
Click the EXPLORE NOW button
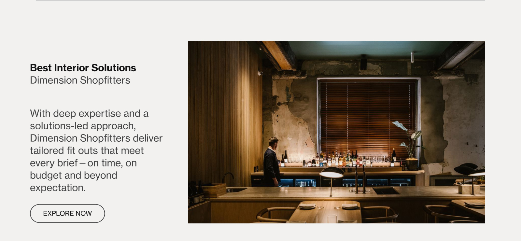[67, 213]
